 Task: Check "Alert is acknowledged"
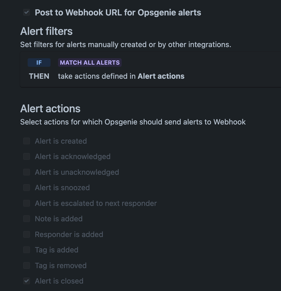pos(26,156)
